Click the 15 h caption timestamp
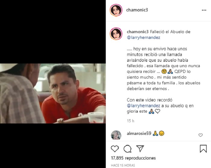The height and width of the screenshot is (168, 211). [x=131, y=121]
